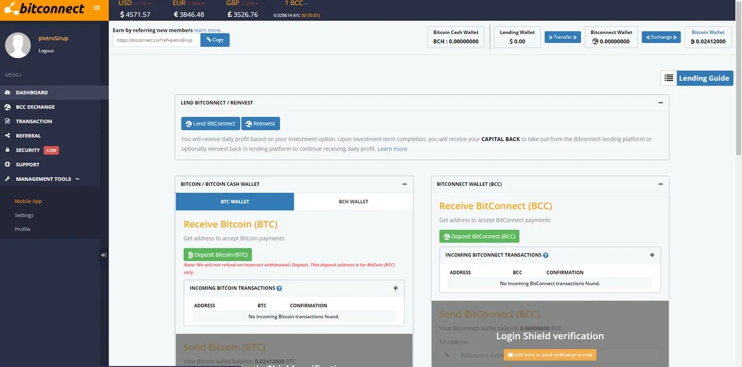Click the Lending Wallet balance box
The image size is (742, 367).
coord(517,37)
